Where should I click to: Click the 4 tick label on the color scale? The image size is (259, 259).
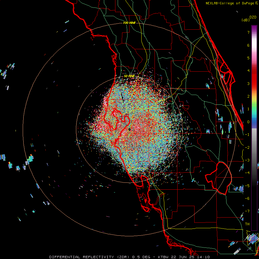tap(248, 71)
